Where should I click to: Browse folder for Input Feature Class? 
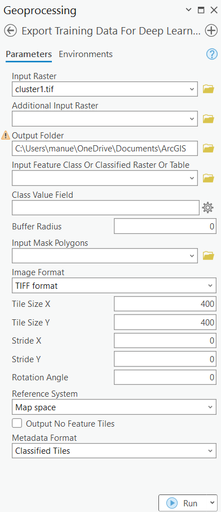click(x=208, y=178)
